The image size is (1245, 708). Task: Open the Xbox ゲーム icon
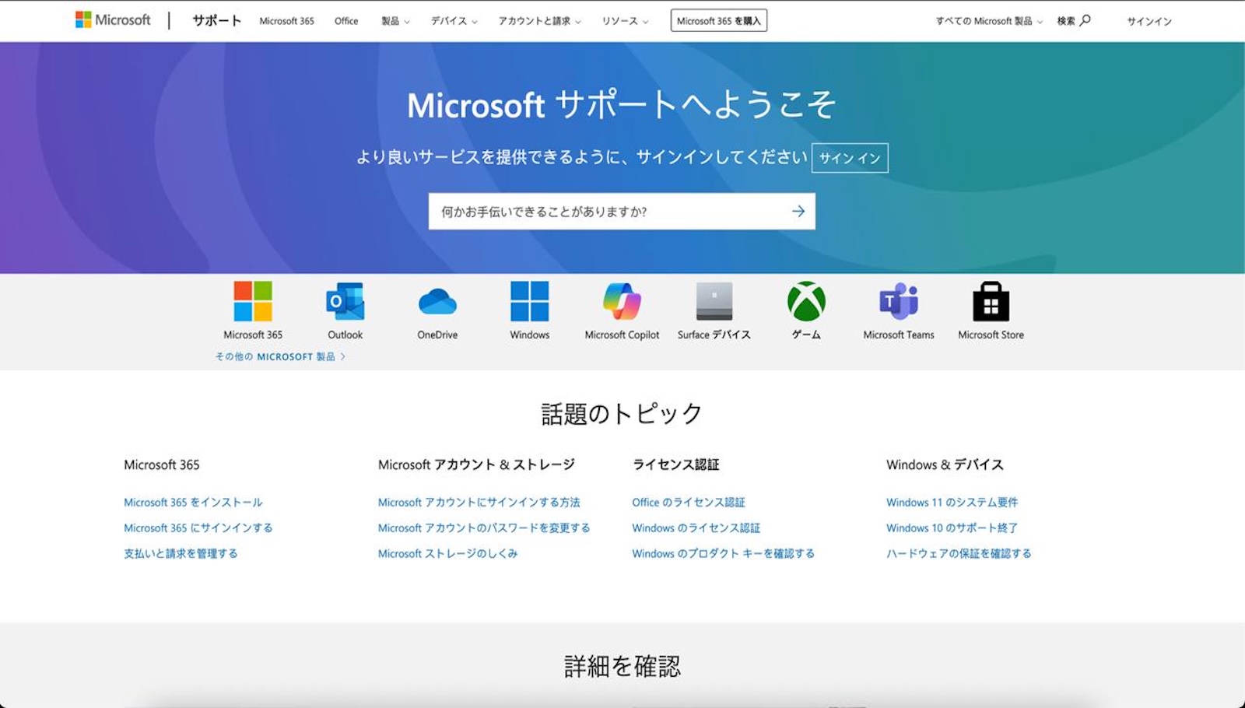click(806, 302)
